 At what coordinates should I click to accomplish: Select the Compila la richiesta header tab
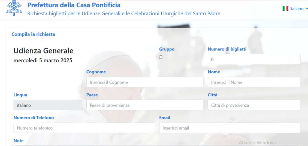(33, 34)
